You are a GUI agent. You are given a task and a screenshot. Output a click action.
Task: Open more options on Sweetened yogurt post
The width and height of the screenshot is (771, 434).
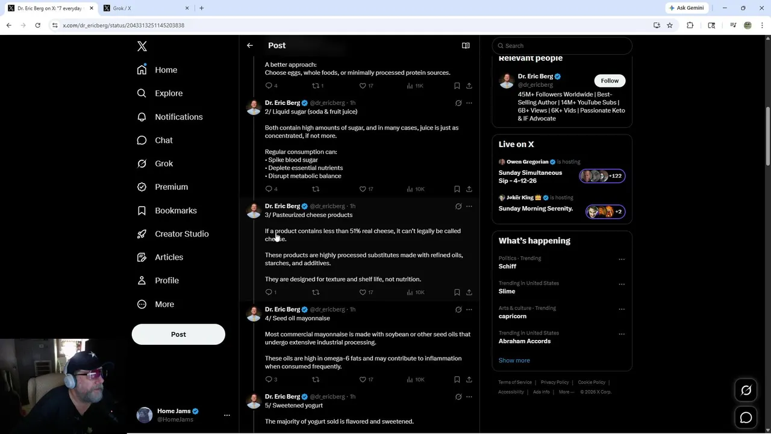pos(469,397)
